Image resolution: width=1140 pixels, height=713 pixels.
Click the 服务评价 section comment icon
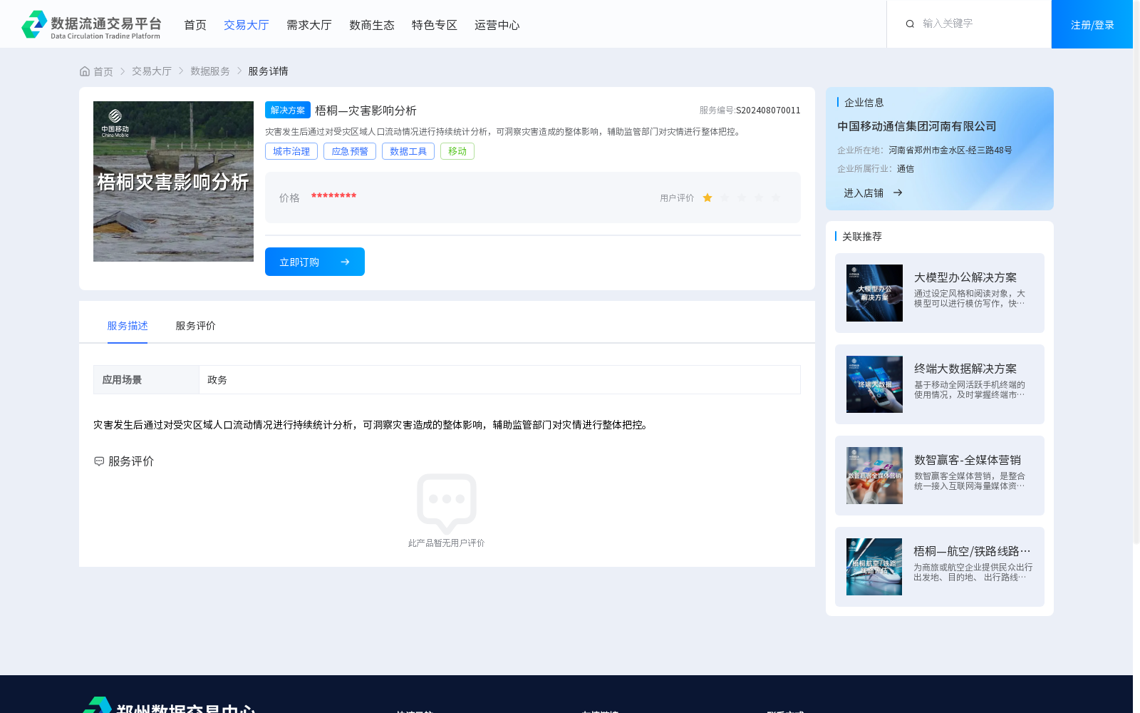[99, 461]
